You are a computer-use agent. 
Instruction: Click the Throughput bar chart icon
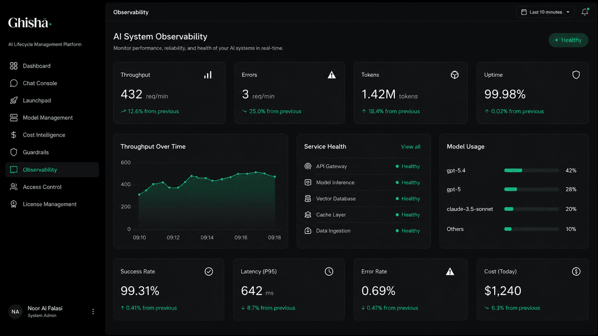click(208, 75)
